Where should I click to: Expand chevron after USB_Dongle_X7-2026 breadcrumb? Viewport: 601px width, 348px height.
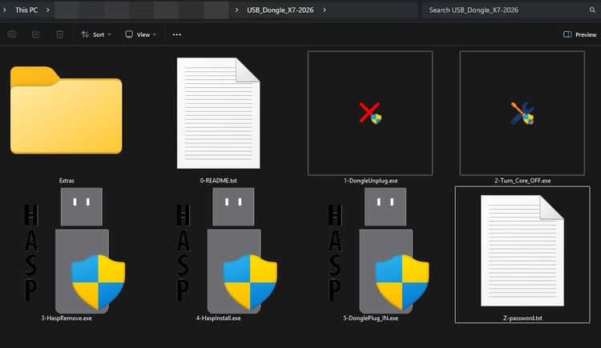[x=325, y=10]
